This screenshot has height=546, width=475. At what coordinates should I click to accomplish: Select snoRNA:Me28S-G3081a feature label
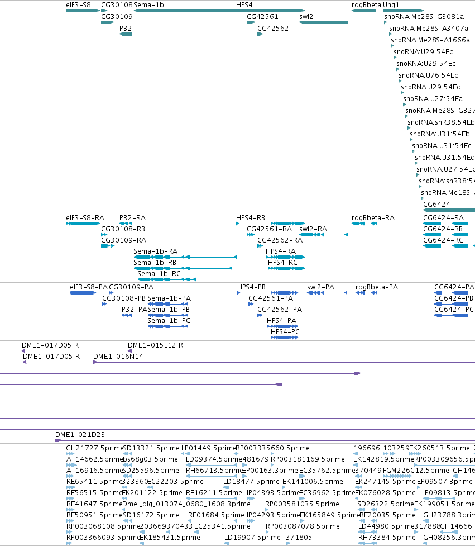pyautogui.click(x=424, y=16)
